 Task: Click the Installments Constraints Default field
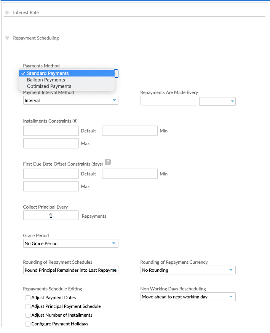pyautogui.click(x=51, y=131)
